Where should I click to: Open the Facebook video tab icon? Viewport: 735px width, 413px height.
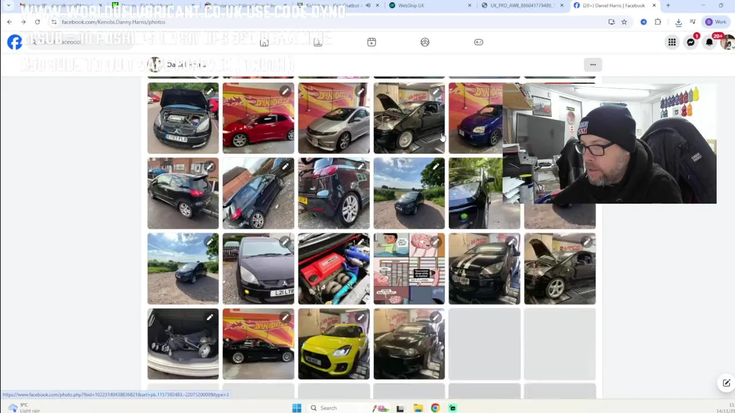(x=372, y=42)
